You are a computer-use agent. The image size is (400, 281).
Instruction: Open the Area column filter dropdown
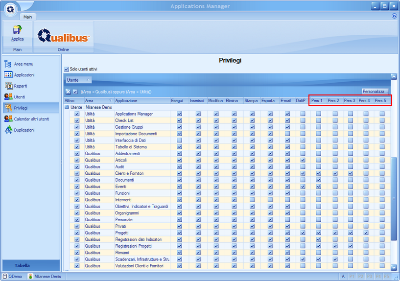point(110,100)
